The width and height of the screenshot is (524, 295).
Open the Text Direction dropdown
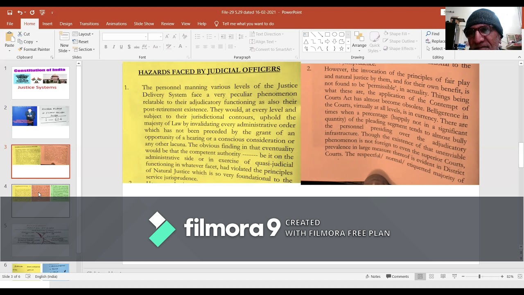click(267, 34)
